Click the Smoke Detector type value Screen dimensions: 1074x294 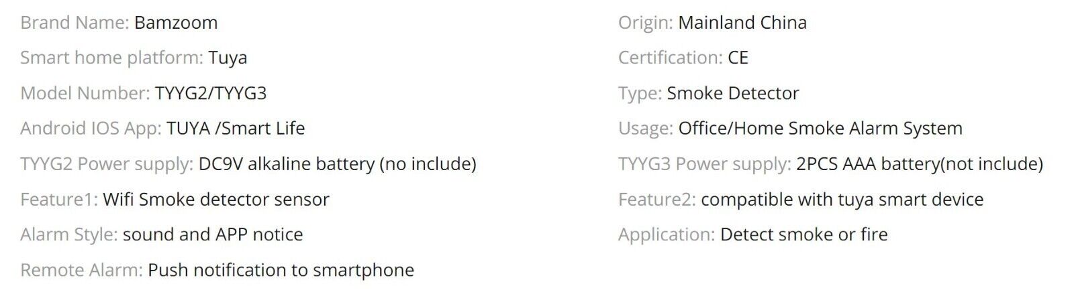coord(733,93)
